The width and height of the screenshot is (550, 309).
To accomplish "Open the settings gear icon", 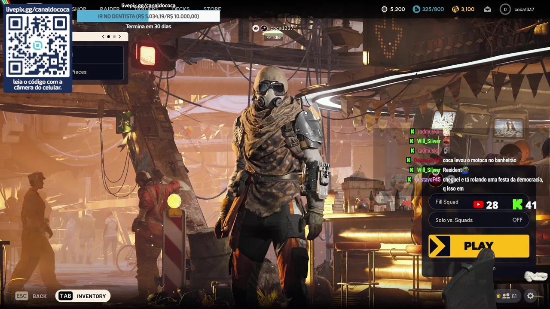I will coord(531,296).
